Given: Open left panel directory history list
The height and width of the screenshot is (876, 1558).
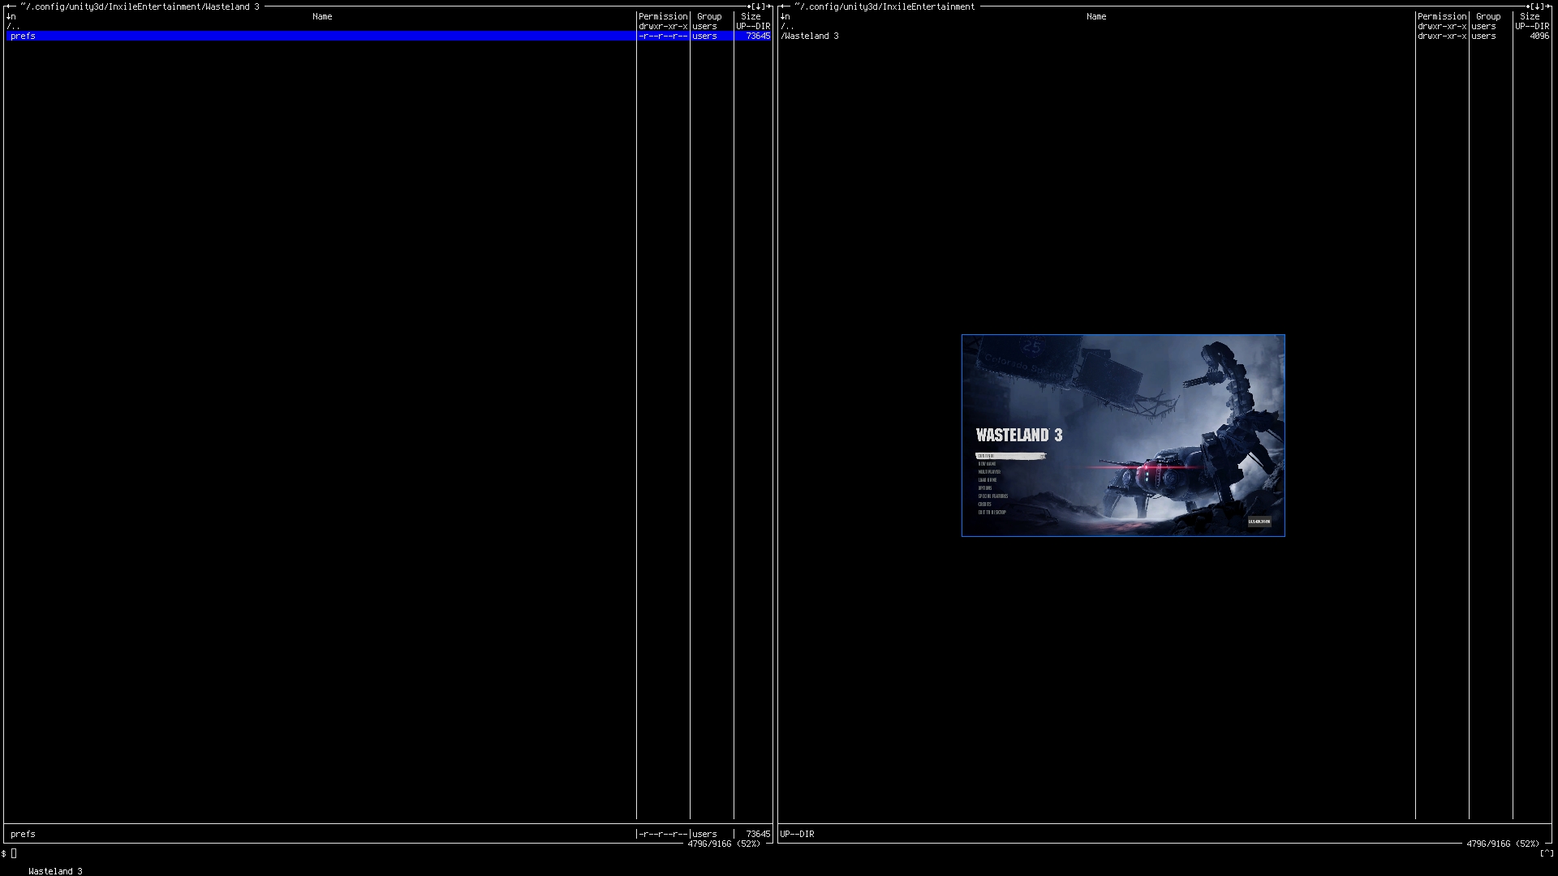Looking at the screenshot, I should pyautogui.click(x=759, y=6).
